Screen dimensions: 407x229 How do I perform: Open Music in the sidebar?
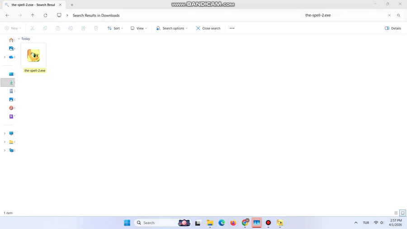pyautogui.click(x=11, y=108)
